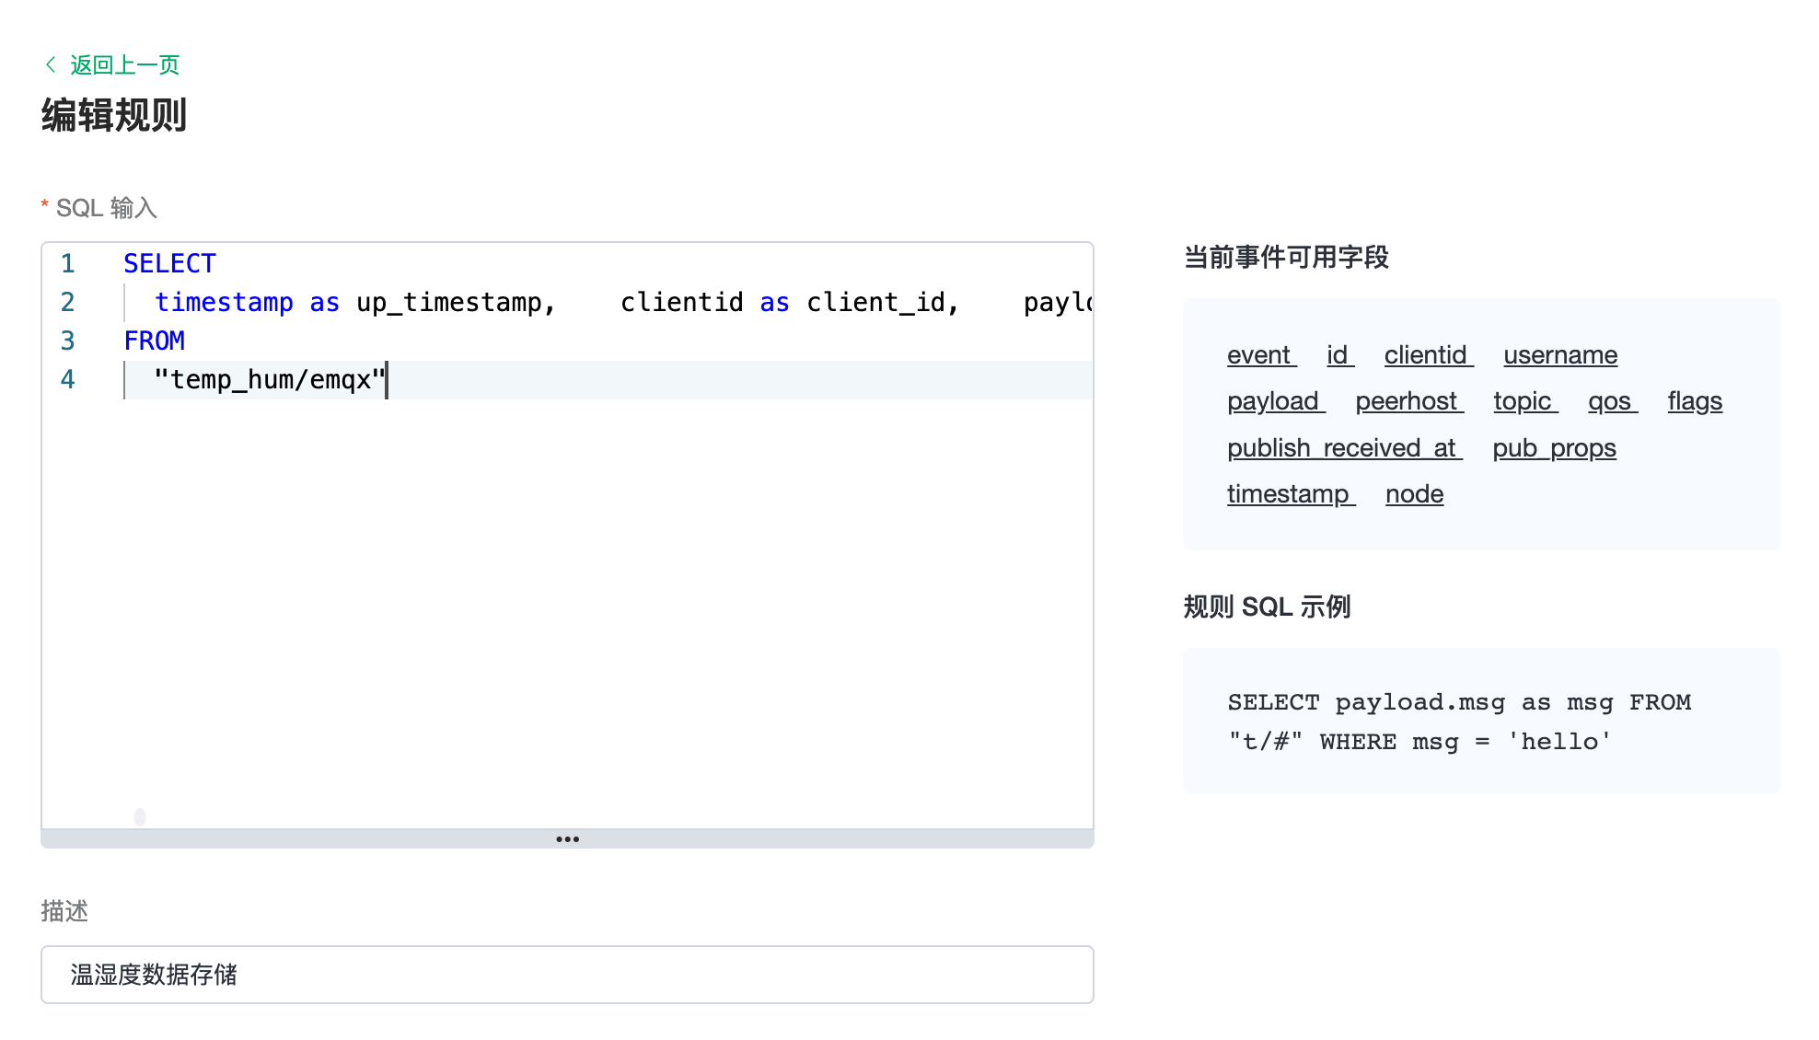Click the username field link
Image resolution: width=1819 pixels, height=1040 pixels.
(x=1559, y=355)
